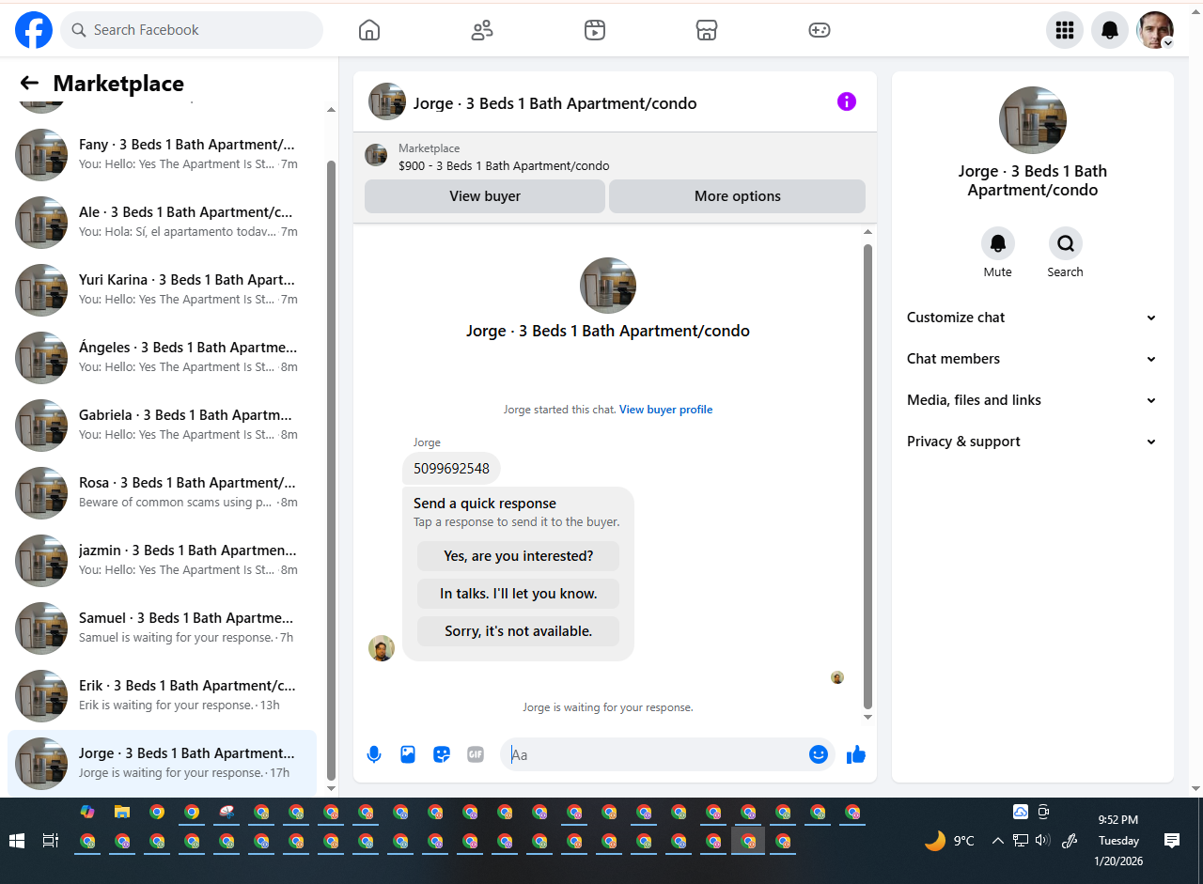Start a voice clip with microphone icon

(x=374, y=754)
